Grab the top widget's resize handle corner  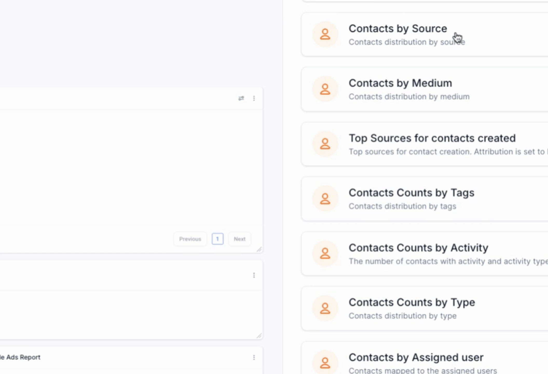(259, 250)
